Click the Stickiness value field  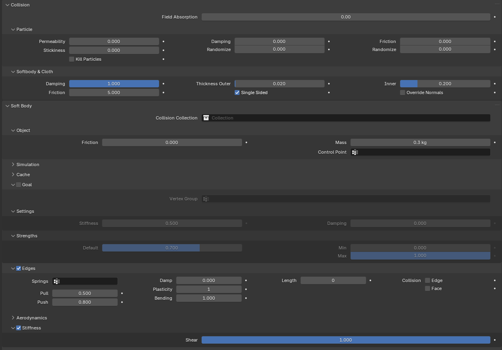tap(114, 50)
